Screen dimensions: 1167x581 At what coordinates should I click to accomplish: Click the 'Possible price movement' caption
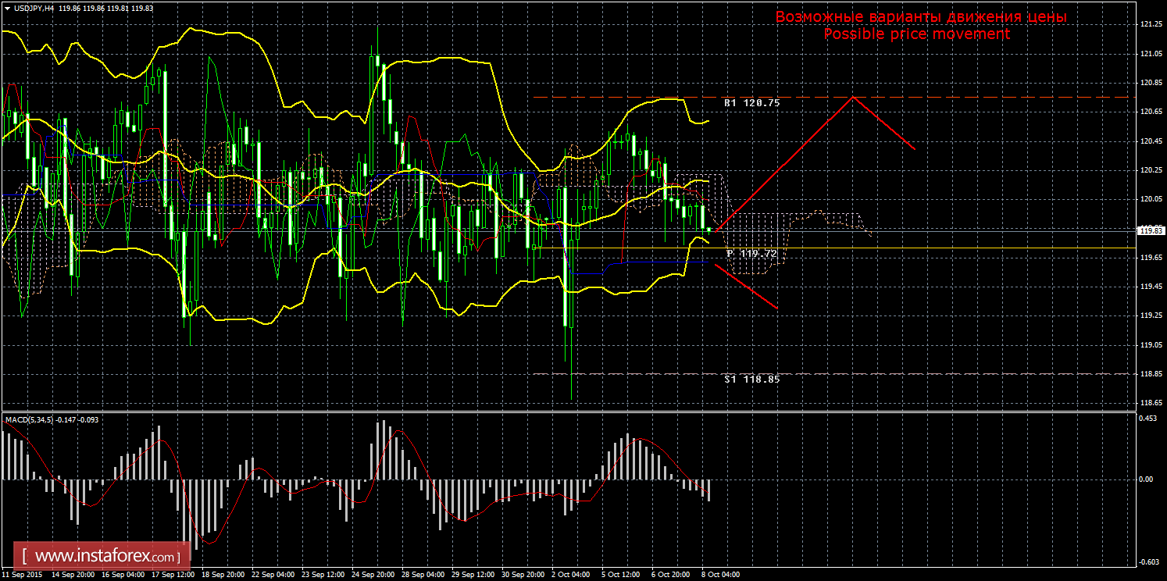917,34
